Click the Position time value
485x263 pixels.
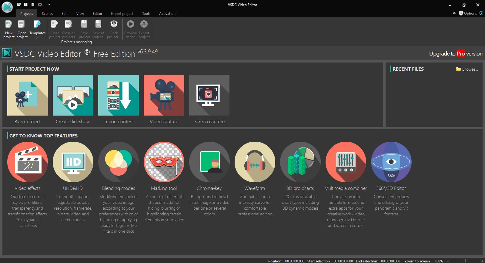[295, 261]
